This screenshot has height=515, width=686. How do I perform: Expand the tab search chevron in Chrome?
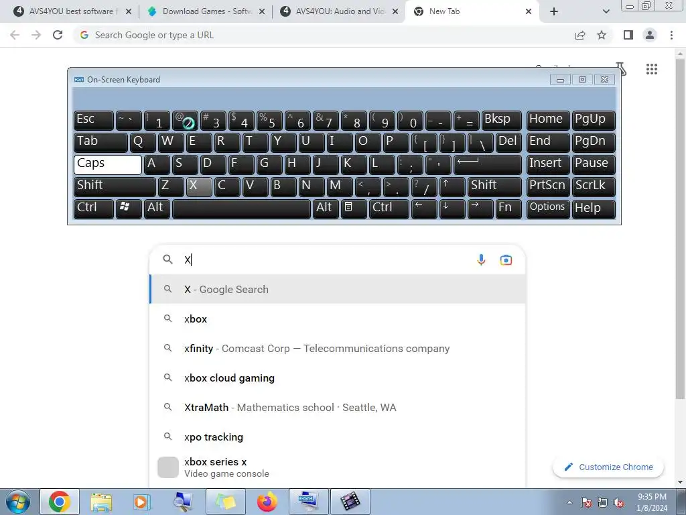pyautogui.click(x=606, y=11)
